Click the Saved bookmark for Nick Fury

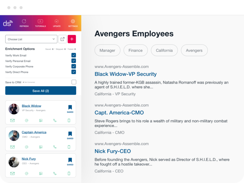tap(70, 162)
